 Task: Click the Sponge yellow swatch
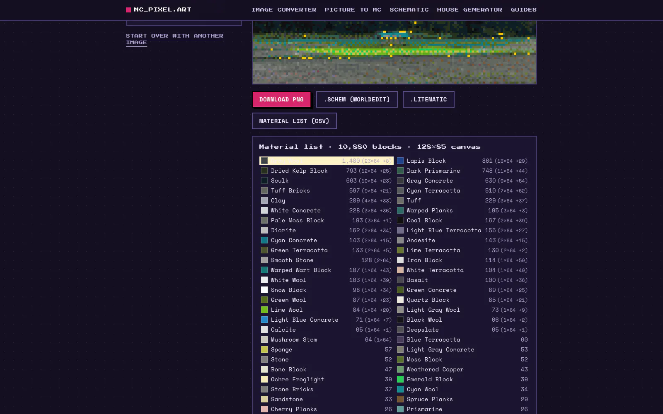click(264, 349)
